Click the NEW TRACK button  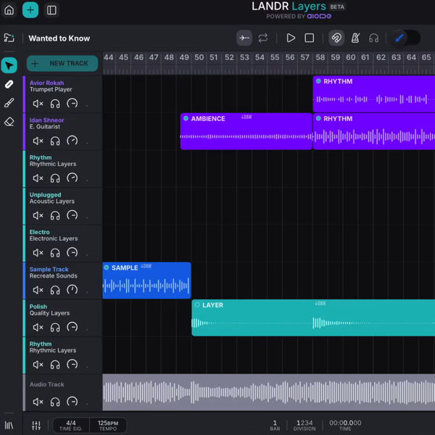click(x=62, y=64)
